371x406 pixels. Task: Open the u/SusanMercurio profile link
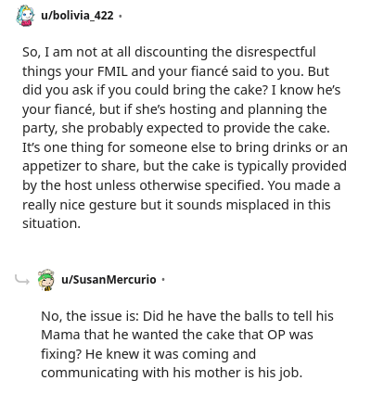point(109,280)
